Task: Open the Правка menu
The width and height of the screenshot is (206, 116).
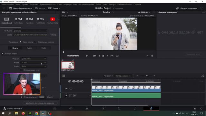Action: click(x=25, y=5)
